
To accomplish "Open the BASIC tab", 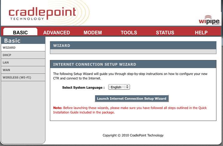I will pos(20,32).
